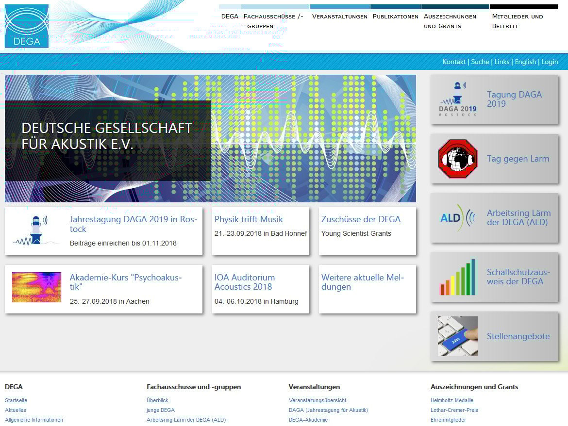Click "04.-06.10.2018 in Hamburg" text

(256, 301)
